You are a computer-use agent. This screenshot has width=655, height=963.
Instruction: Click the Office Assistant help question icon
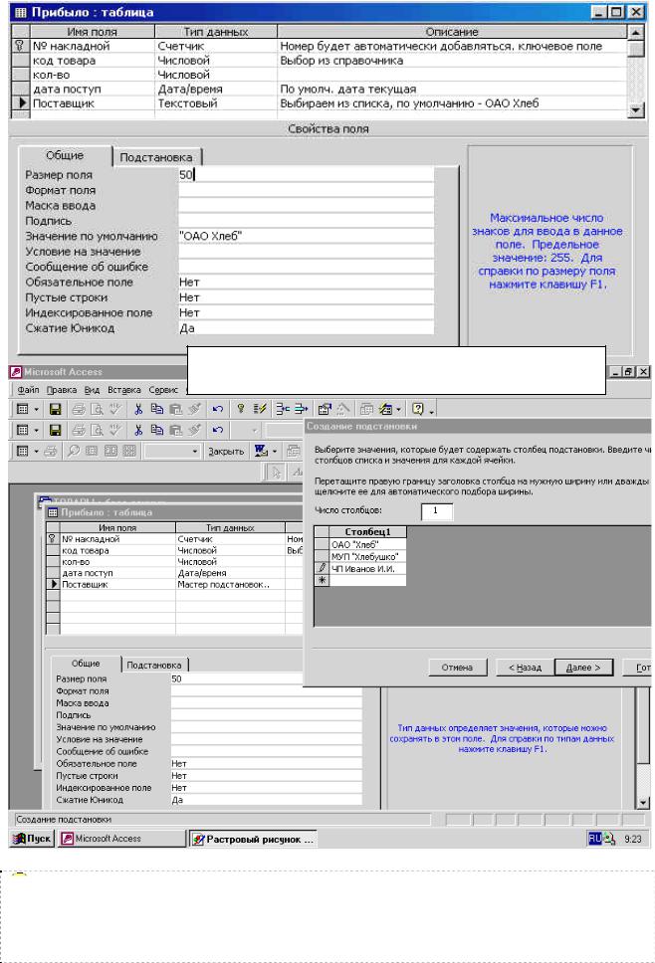click(418, 409)
